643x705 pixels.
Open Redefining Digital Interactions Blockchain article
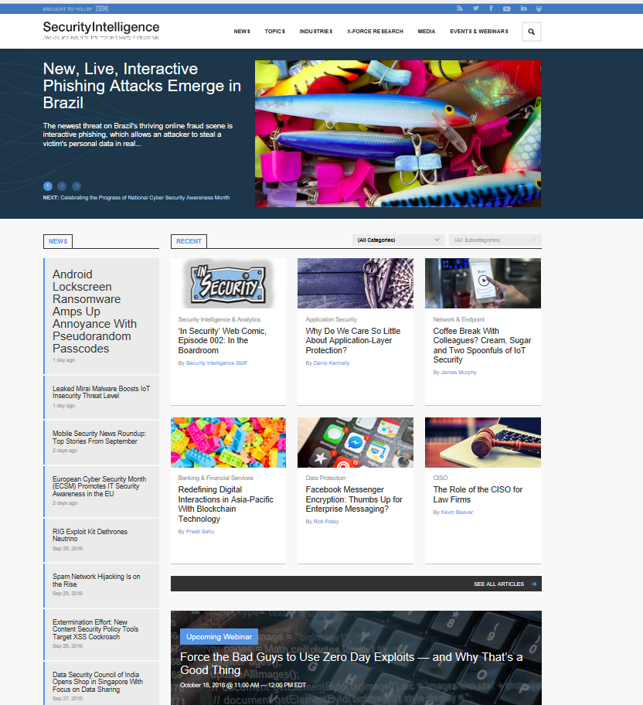(x=226, y=504)
